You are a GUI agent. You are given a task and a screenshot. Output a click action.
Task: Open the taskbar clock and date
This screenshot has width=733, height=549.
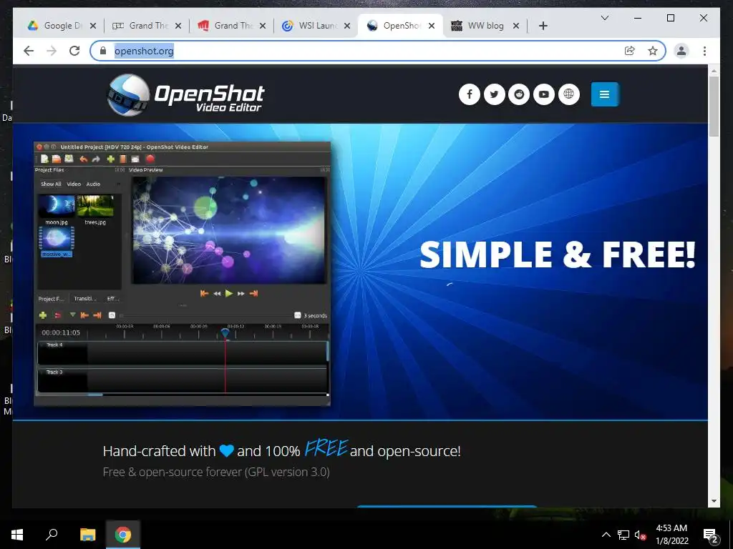[671, 535]
